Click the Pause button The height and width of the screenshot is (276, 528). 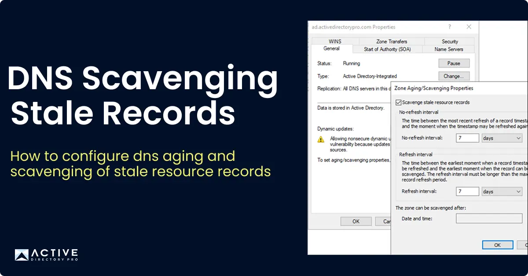[x=454, y=63]
